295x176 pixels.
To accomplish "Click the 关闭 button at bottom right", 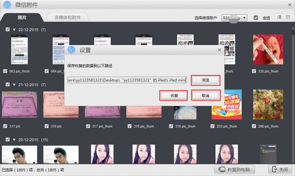I will (x=280, y=169).
